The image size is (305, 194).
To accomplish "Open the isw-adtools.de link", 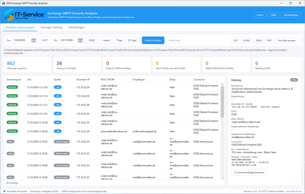I will pos(294,191).
